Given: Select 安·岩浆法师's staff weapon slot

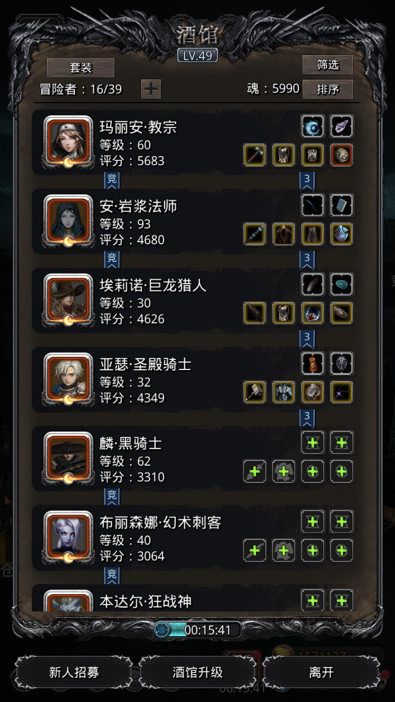Looking at the screenshot, I should coord(255,234).
